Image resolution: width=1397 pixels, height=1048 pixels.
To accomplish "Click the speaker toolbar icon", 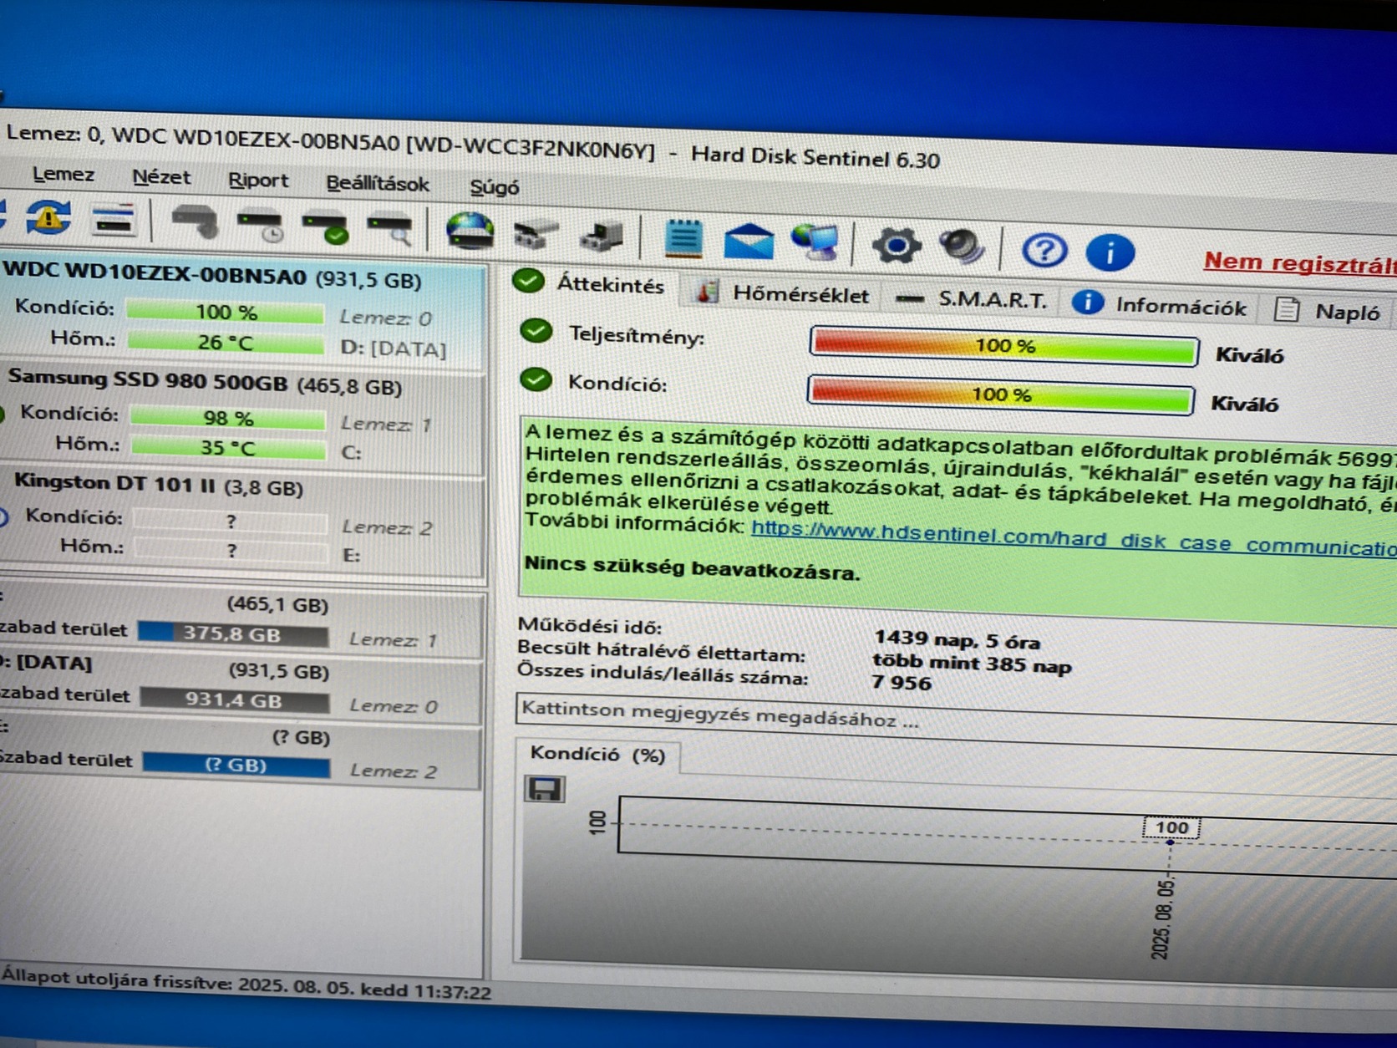I will pos(962,247).
